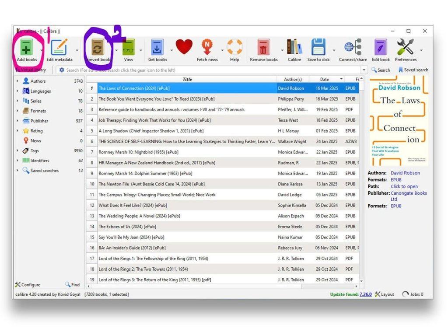
Task: Expand the Publisher category
Action: pos(17,121)
